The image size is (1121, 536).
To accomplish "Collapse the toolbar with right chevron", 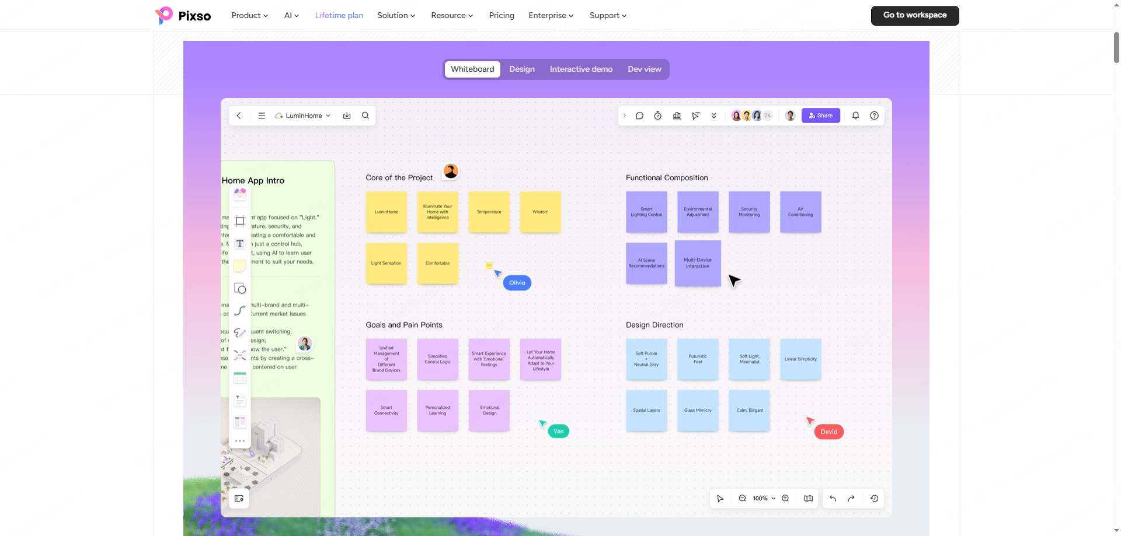I will (624, 115).
